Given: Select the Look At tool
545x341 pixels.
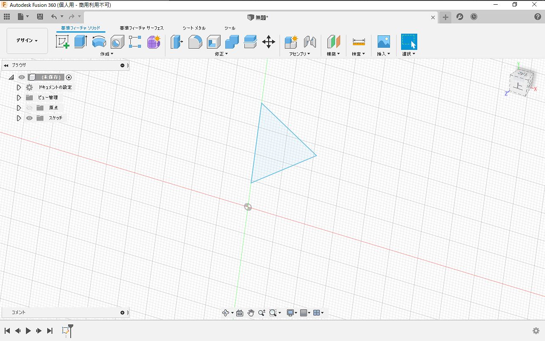Looking at the screenshot, I should click(x=239, y=313).
